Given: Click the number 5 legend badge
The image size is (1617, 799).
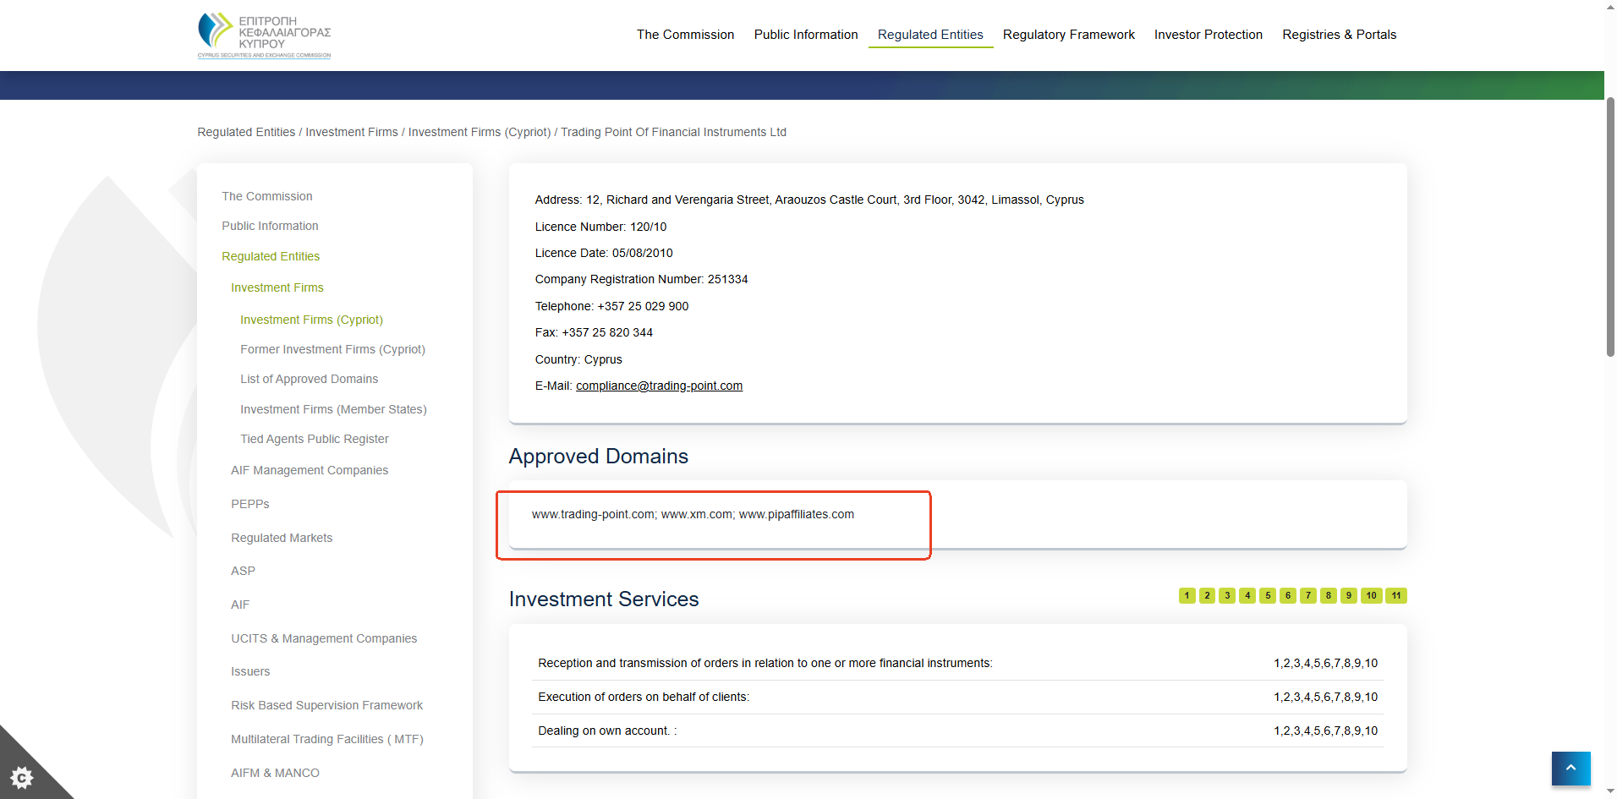Looking at the screenshot, I should [1267, 595].
